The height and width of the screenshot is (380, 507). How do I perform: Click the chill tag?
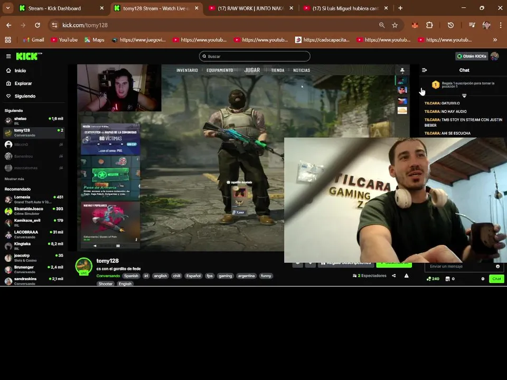176,276
